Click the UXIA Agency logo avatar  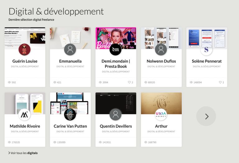pyautogui.click(x=161, y=115)
